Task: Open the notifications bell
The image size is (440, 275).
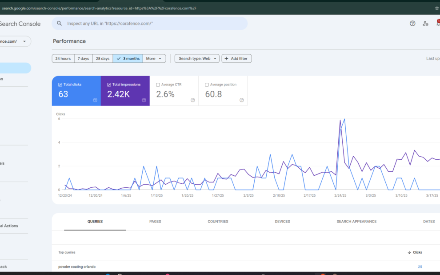Action: pyautogui.click(x=438, y=24)
